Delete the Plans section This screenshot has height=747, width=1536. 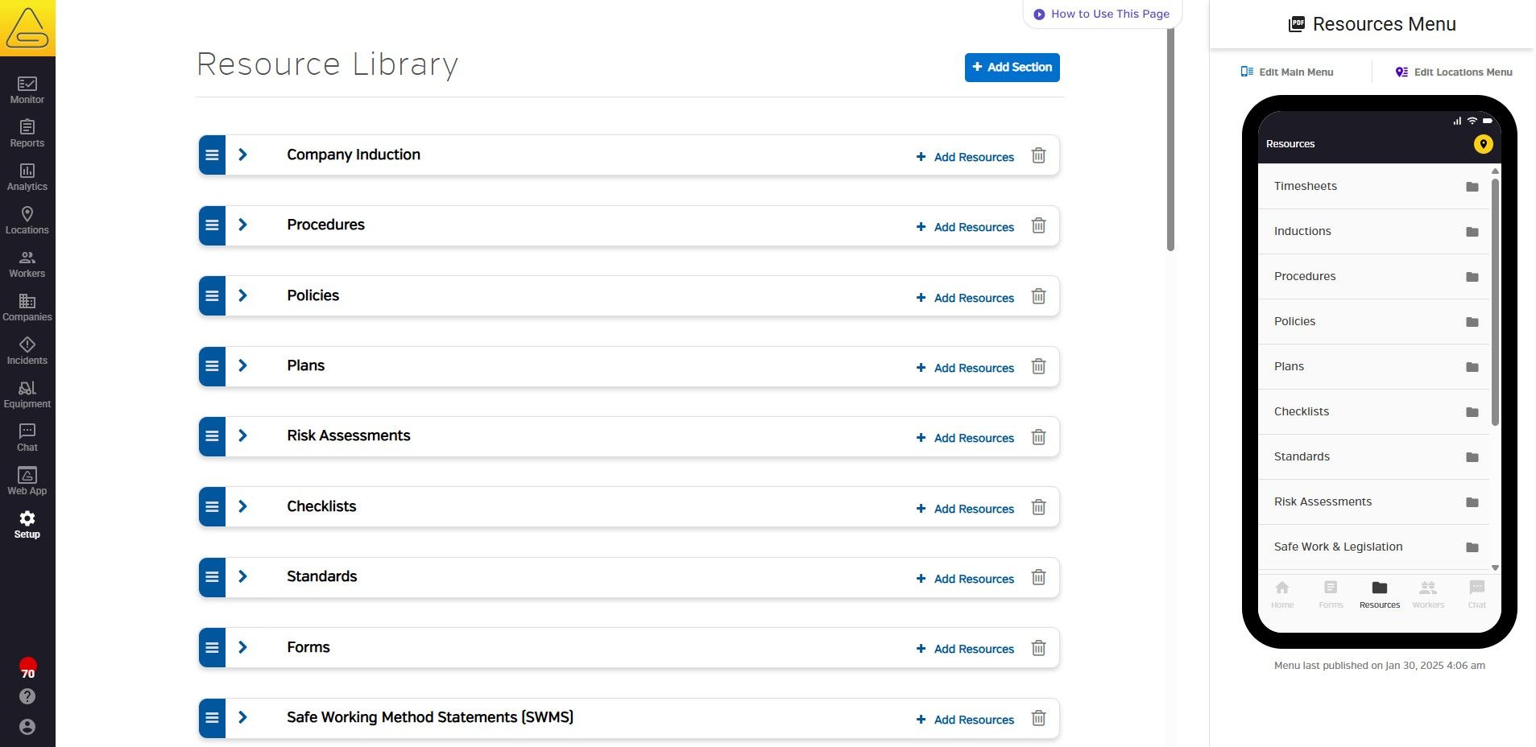(x=1039, y=366)
